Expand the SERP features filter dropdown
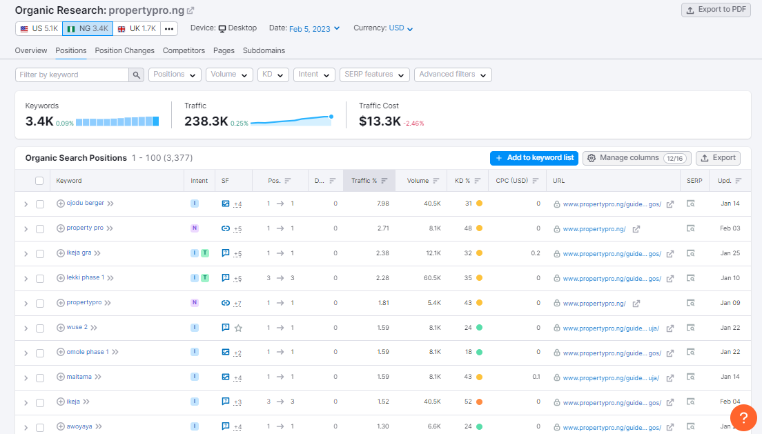 click(x=374, y=75)
